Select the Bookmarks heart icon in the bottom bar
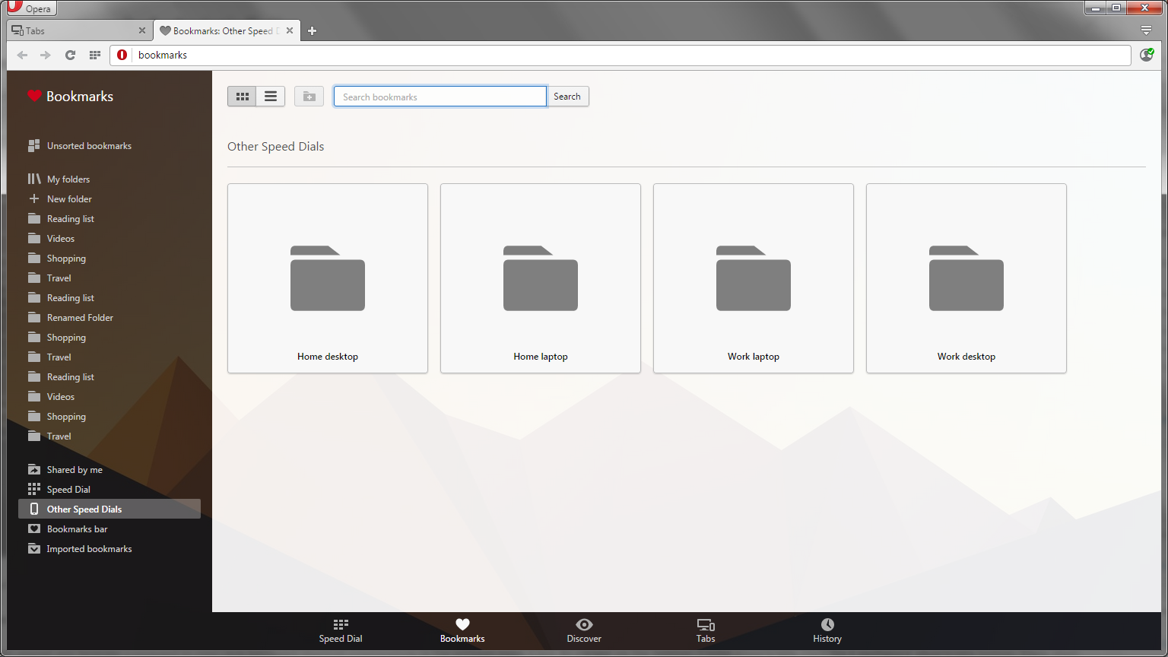 (462, 625)
